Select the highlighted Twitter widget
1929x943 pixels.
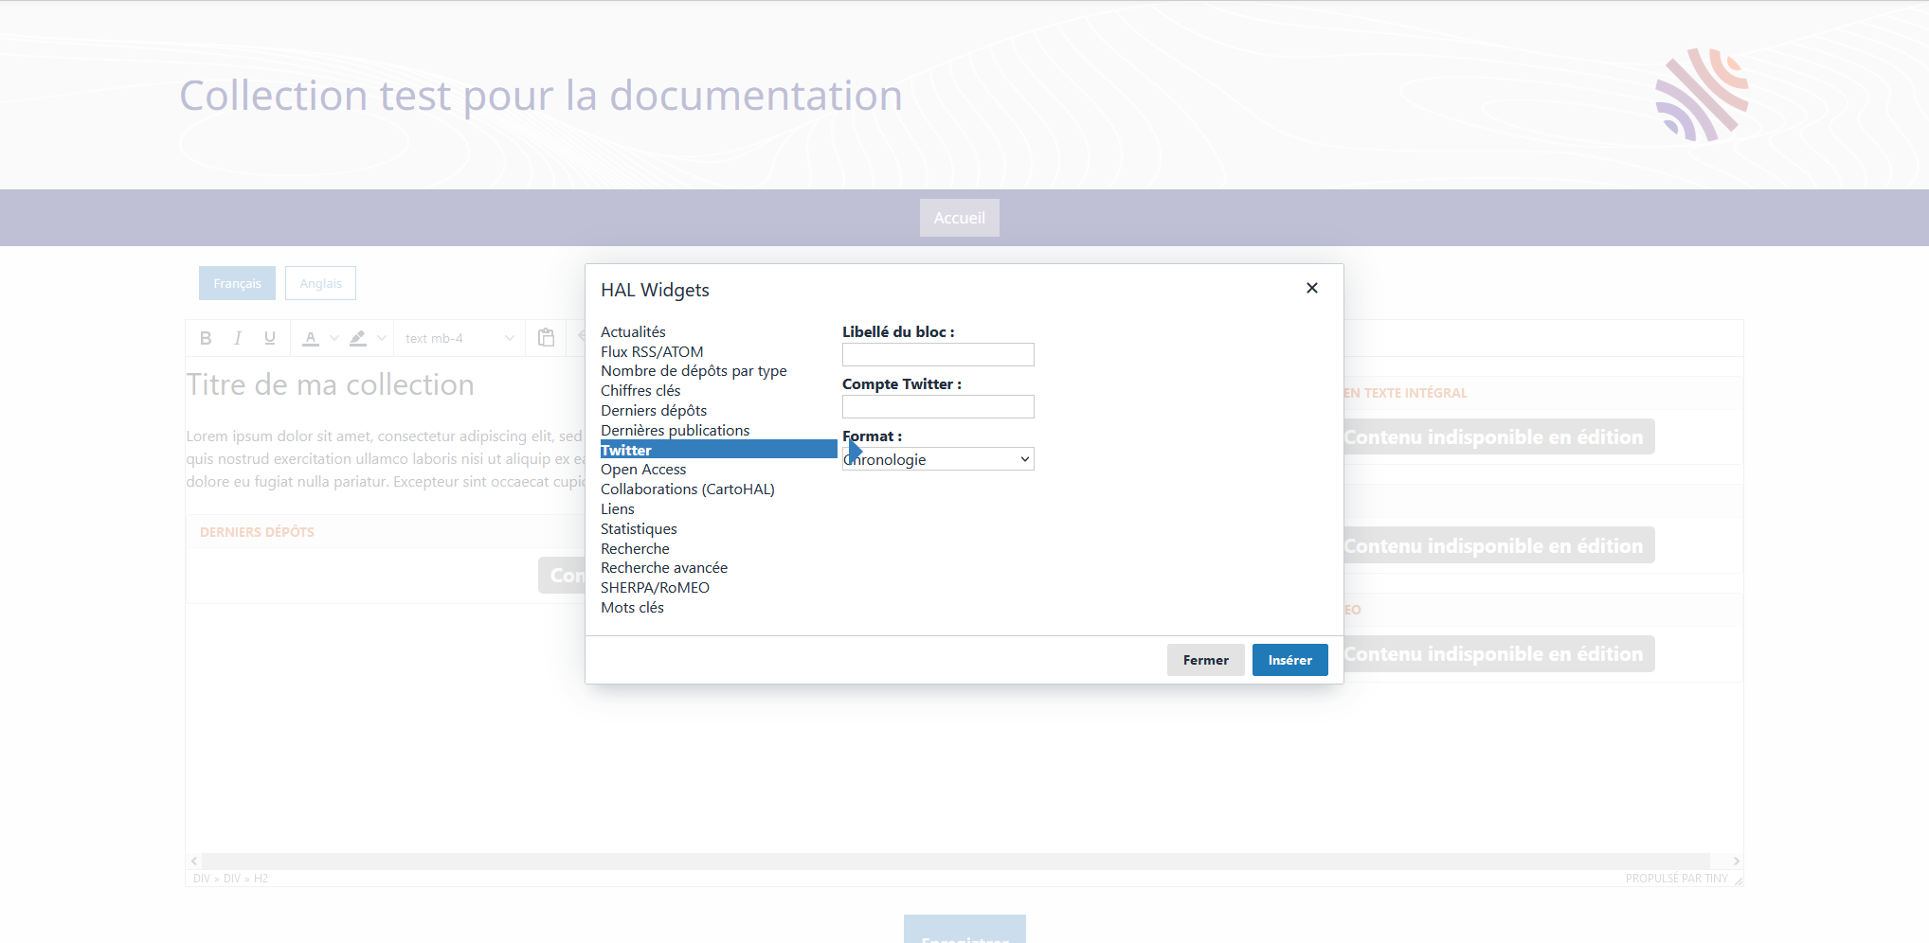(718, 450)
